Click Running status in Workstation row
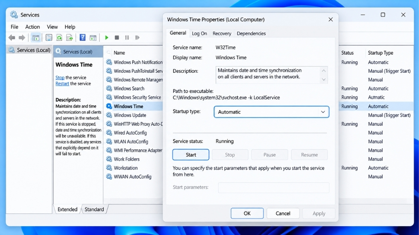This screenshot has width=419, height=235. tap(349, 168)
